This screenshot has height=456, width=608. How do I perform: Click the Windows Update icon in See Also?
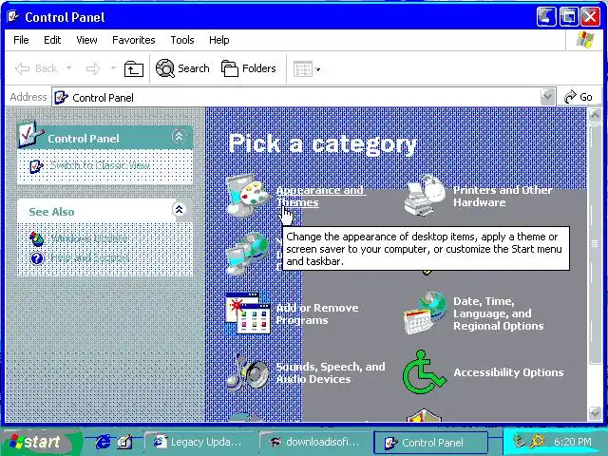pyautogui.click(x=37, y=238)
